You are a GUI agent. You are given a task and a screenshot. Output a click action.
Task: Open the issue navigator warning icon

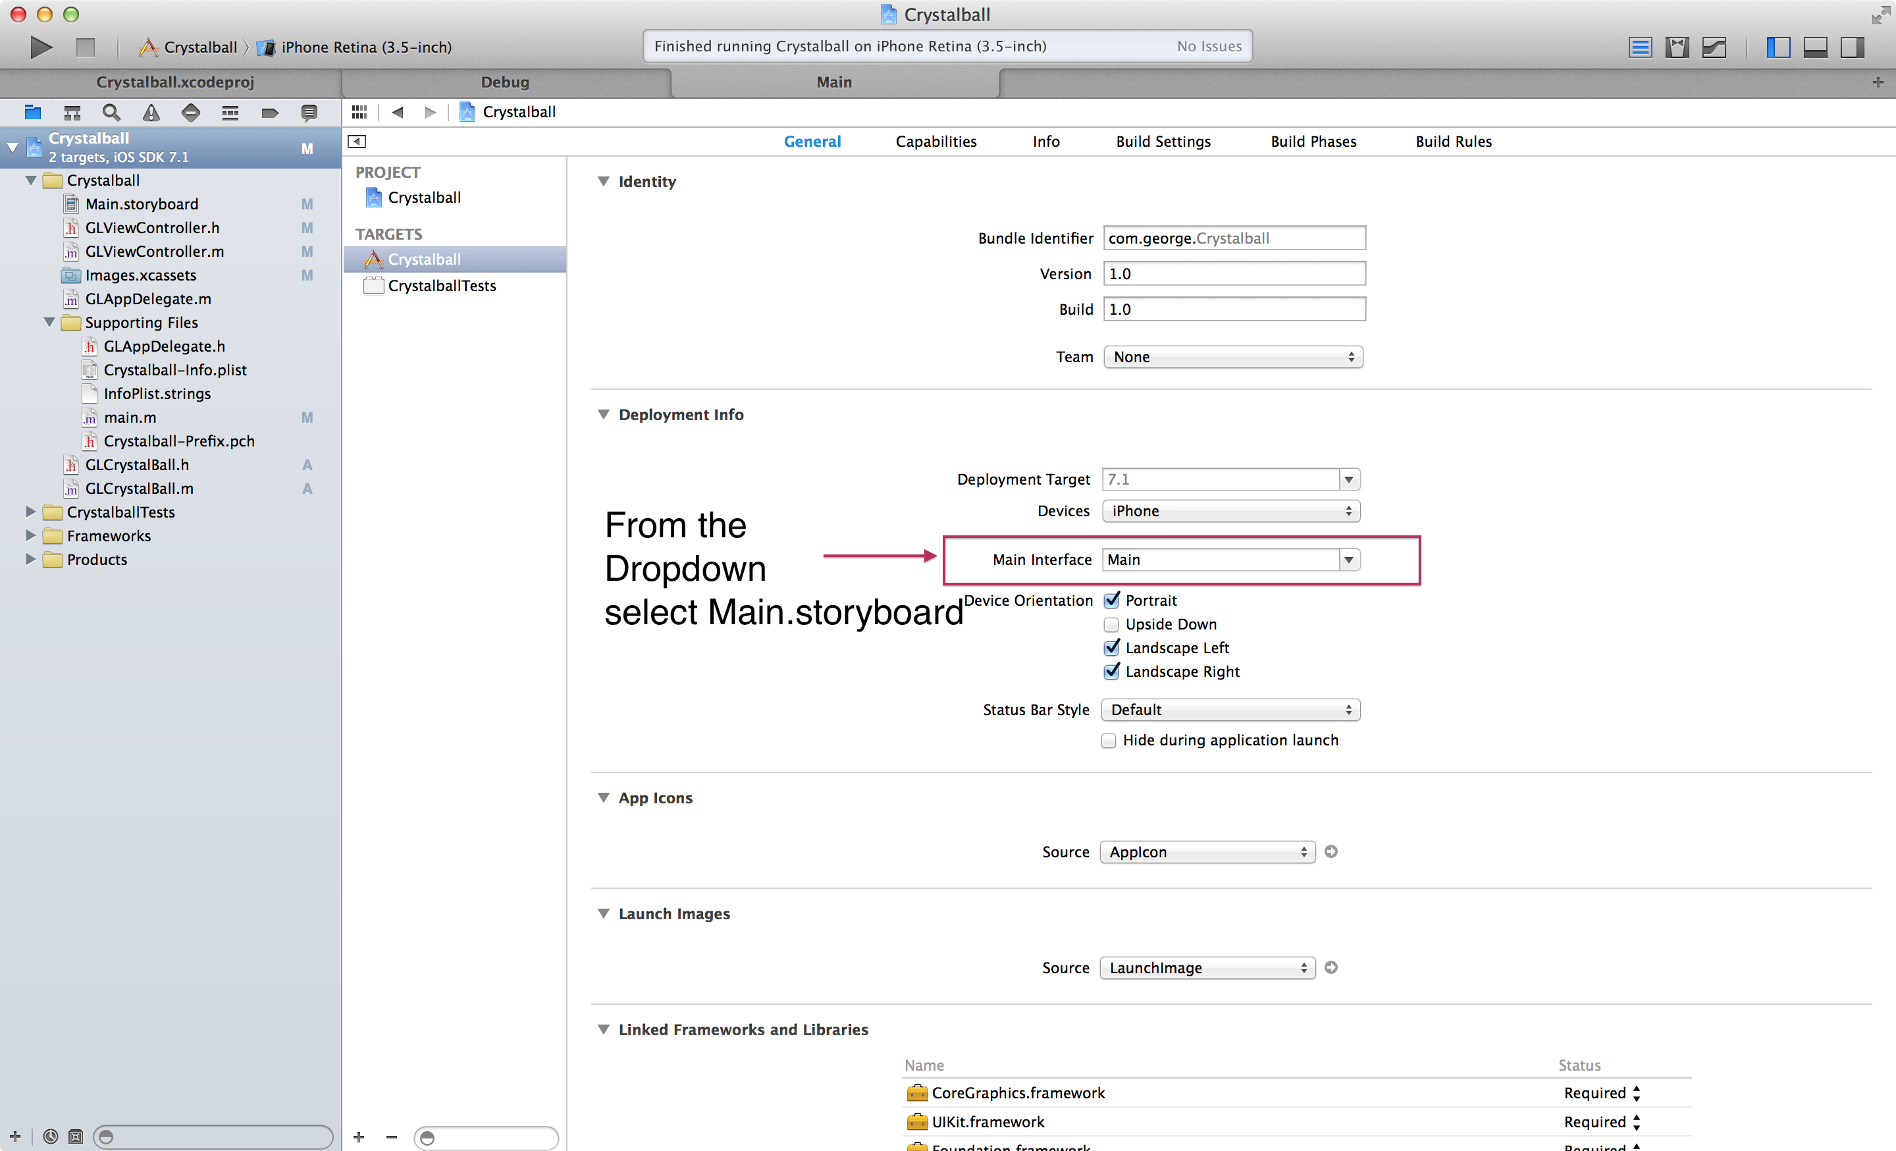pyautogui.click(x=151, y=113)
